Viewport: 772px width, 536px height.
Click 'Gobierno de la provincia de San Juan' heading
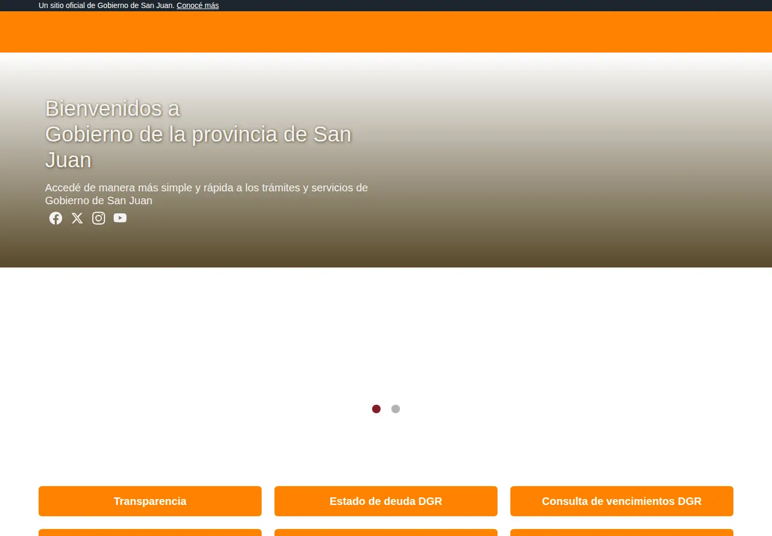[198, 147]
